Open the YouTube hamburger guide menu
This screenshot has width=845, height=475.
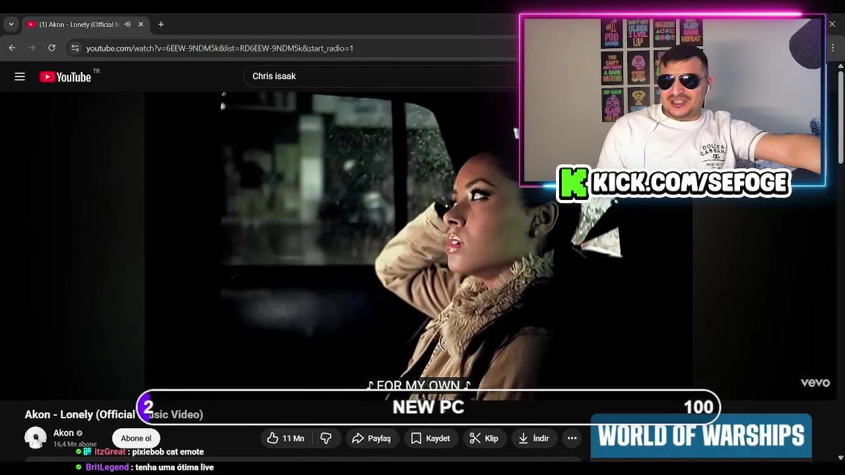tap(20, 77)
